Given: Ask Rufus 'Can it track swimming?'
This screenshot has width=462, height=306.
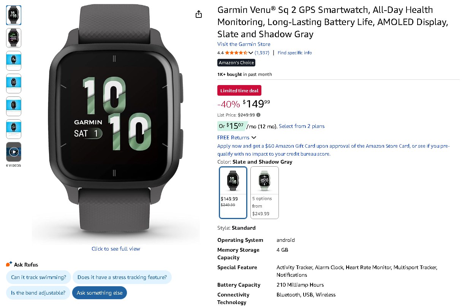Looking at the screenshot, I should (x=38, y=277).
